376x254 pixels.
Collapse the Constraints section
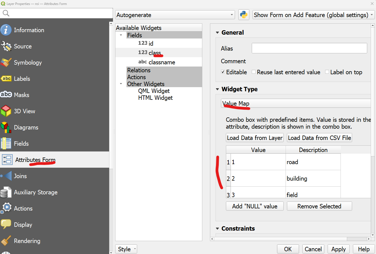tap(218, 228)
